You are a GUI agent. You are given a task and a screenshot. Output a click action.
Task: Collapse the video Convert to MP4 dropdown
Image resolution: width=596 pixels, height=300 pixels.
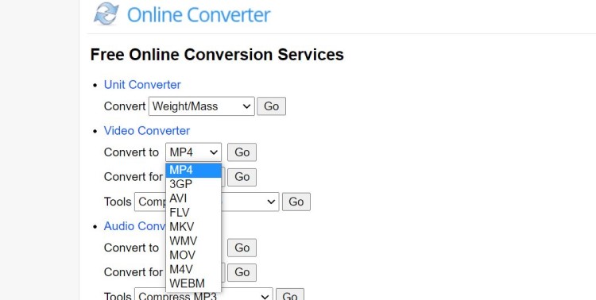pyautogui.click(x=193, y=152)
